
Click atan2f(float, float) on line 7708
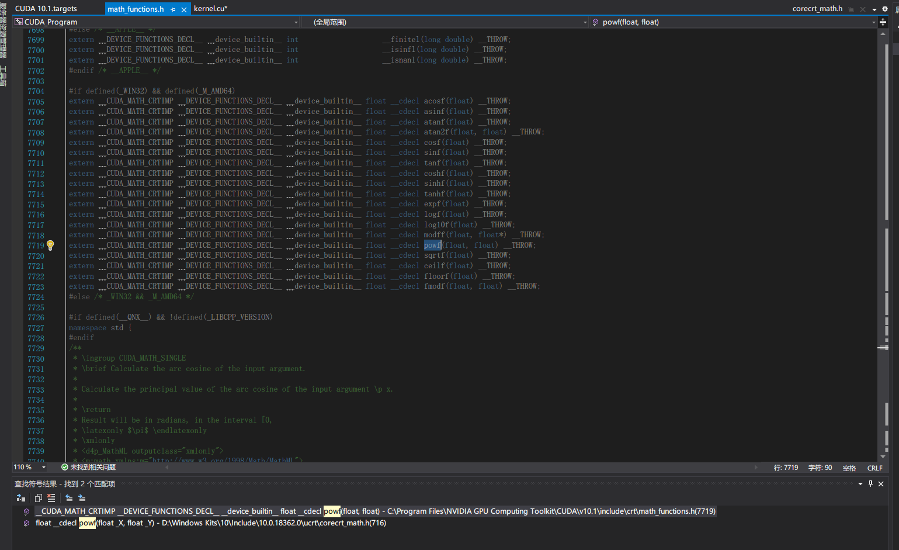(x=466, y=132)
